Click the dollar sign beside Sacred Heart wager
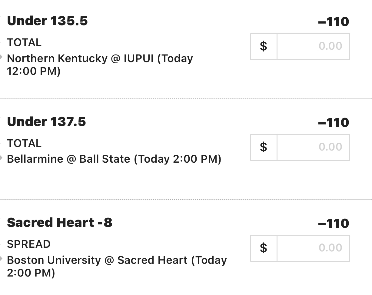This screenshot has width=372, height=295. coord(264,248)
